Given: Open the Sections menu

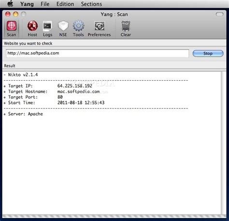Looking at the screenshot, I should pyautogui.click(x=91, y=4).
